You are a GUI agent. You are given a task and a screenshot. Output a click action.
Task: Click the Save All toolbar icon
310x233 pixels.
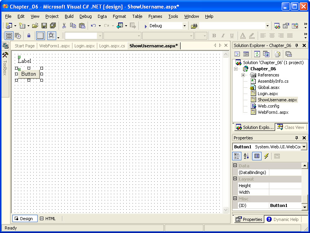[52, 26]
